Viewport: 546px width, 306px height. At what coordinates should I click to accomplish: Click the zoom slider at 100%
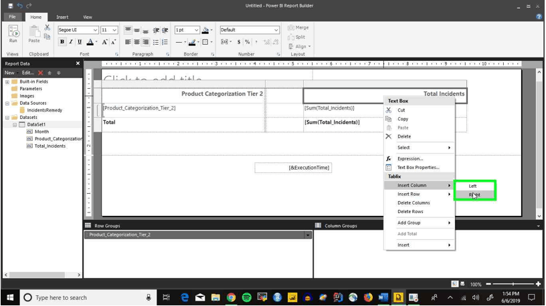(x=513, y=284)
